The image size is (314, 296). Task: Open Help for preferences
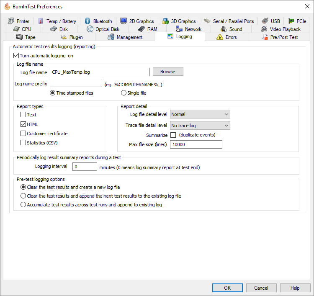coord(295,288)
